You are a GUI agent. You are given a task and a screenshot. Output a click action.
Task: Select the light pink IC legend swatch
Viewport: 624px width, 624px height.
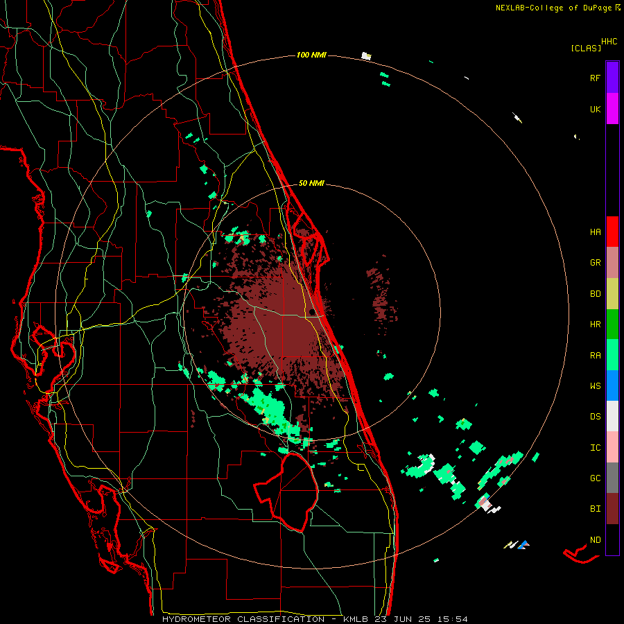coord(612,447)
